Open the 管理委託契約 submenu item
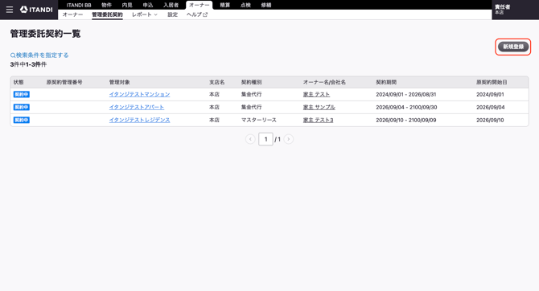 point(107,14)
